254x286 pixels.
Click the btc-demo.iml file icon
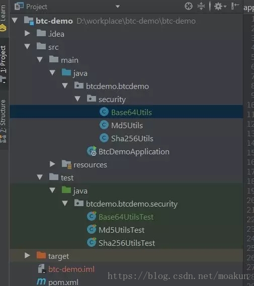[42, 269]
